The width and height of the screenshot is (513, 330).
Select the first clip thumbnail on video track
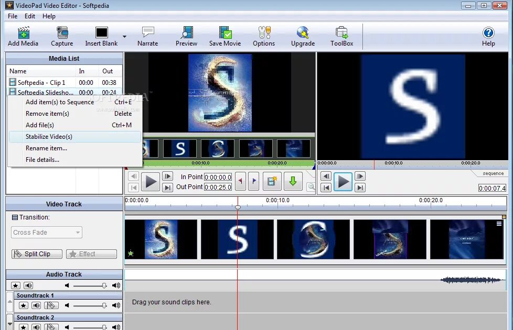[x=161, y=239]
